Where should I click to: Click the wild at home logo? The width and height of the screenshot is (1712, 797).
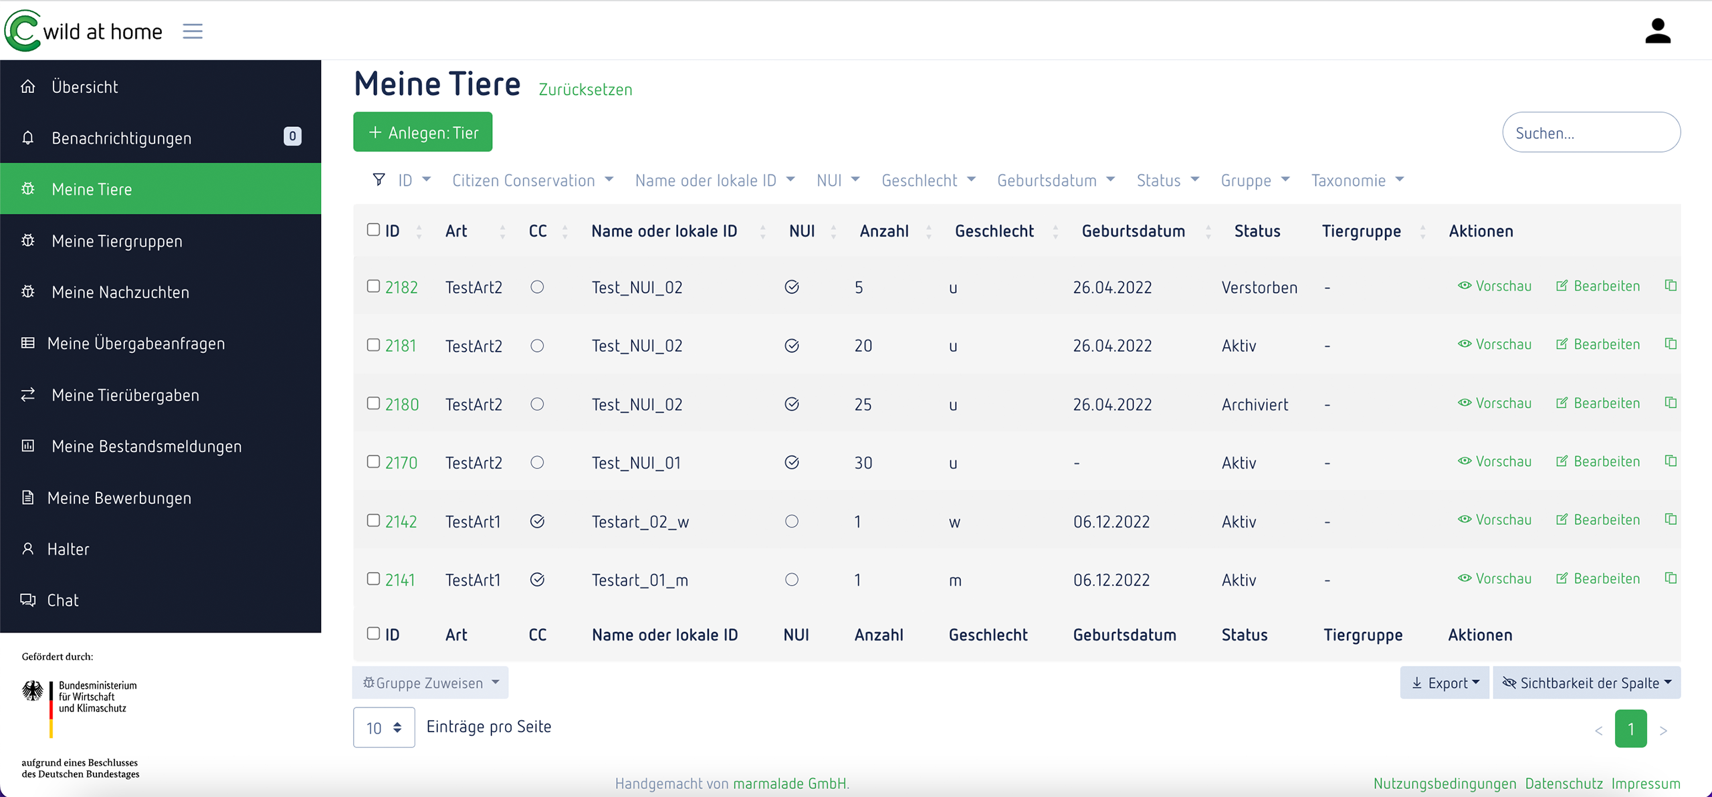point(84,31)
